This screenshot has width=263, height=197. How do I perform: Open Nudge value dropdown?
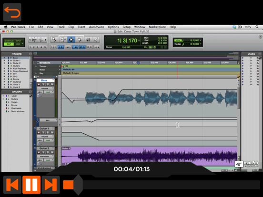click(x=201, y=44)
